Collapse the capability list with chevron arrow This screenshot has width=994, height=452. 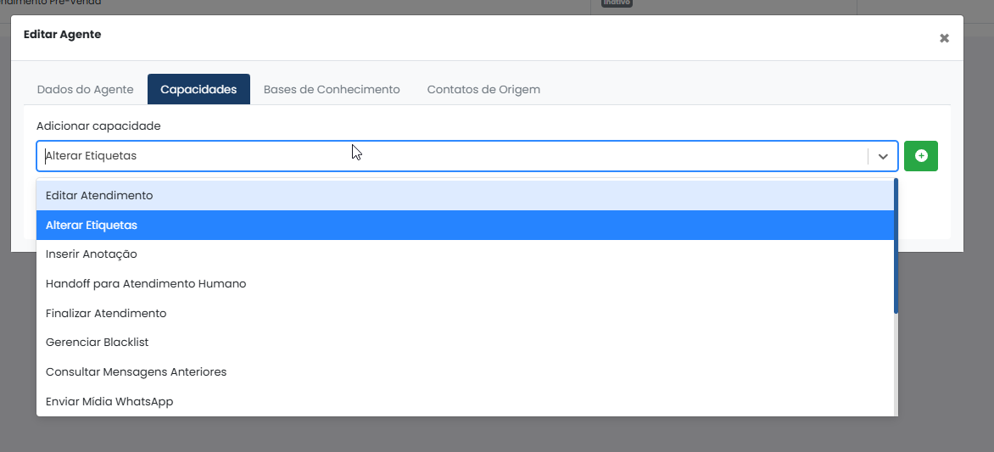click(x=883, y=157)
